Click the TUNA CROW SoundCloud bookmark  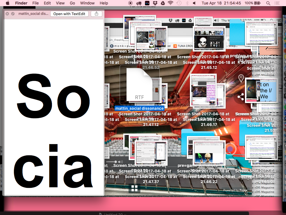click(183, 46)
